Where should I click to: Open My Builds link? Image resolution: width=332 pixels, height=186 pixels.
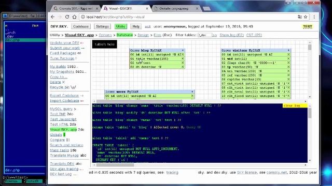click(x=58, y=67)
